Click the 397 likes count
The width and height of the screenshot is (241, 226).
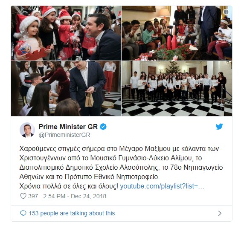click(x=33, y=196)
